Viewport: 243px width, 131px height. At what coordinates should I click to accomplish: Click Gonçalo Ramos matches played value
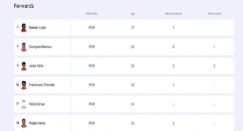pyautogui.click(x=173, y=47)
